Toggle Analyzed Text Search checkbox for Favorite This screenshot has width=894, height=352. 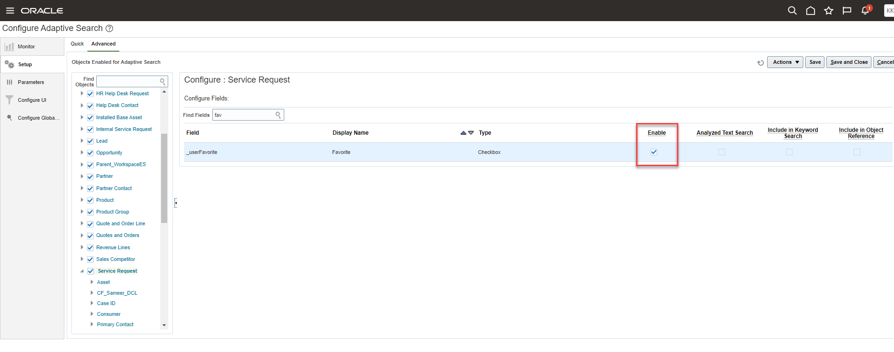pos(722,152)
